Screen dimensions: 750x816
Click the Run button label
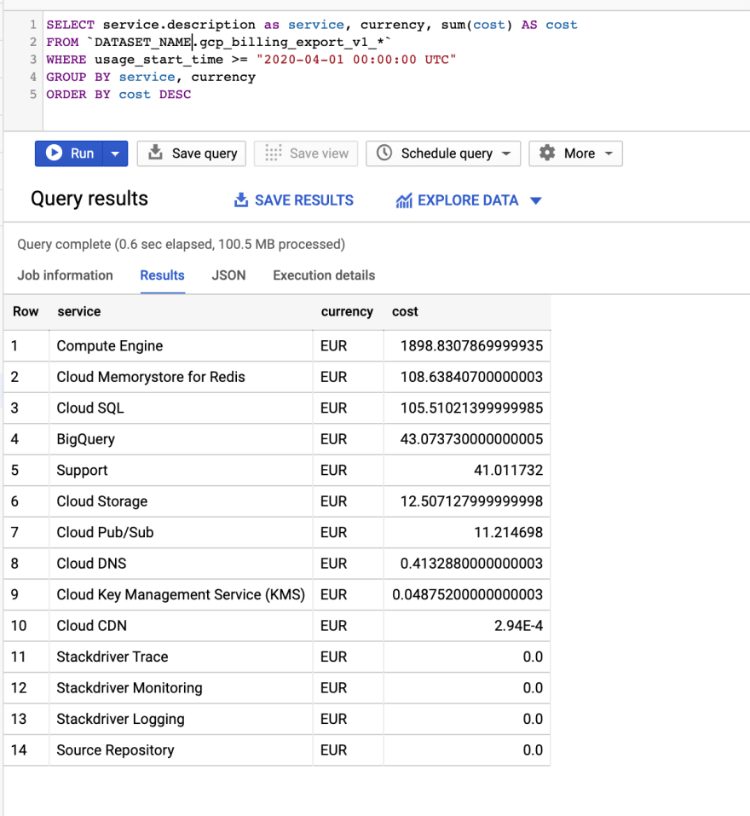click(x=82, y=153)
